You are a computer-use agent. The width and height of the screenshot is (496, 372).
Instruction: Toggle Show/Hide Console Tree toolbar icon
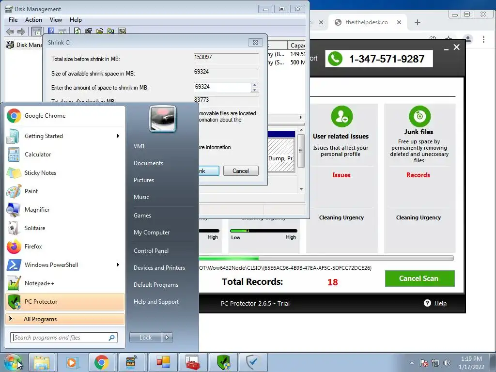coord(36,31)
